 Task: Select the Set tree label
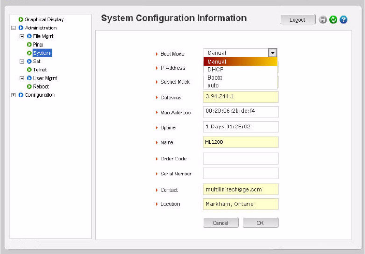(37, 62)
